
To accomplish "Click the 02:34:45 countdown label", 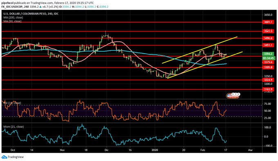I will click(268, 58).
